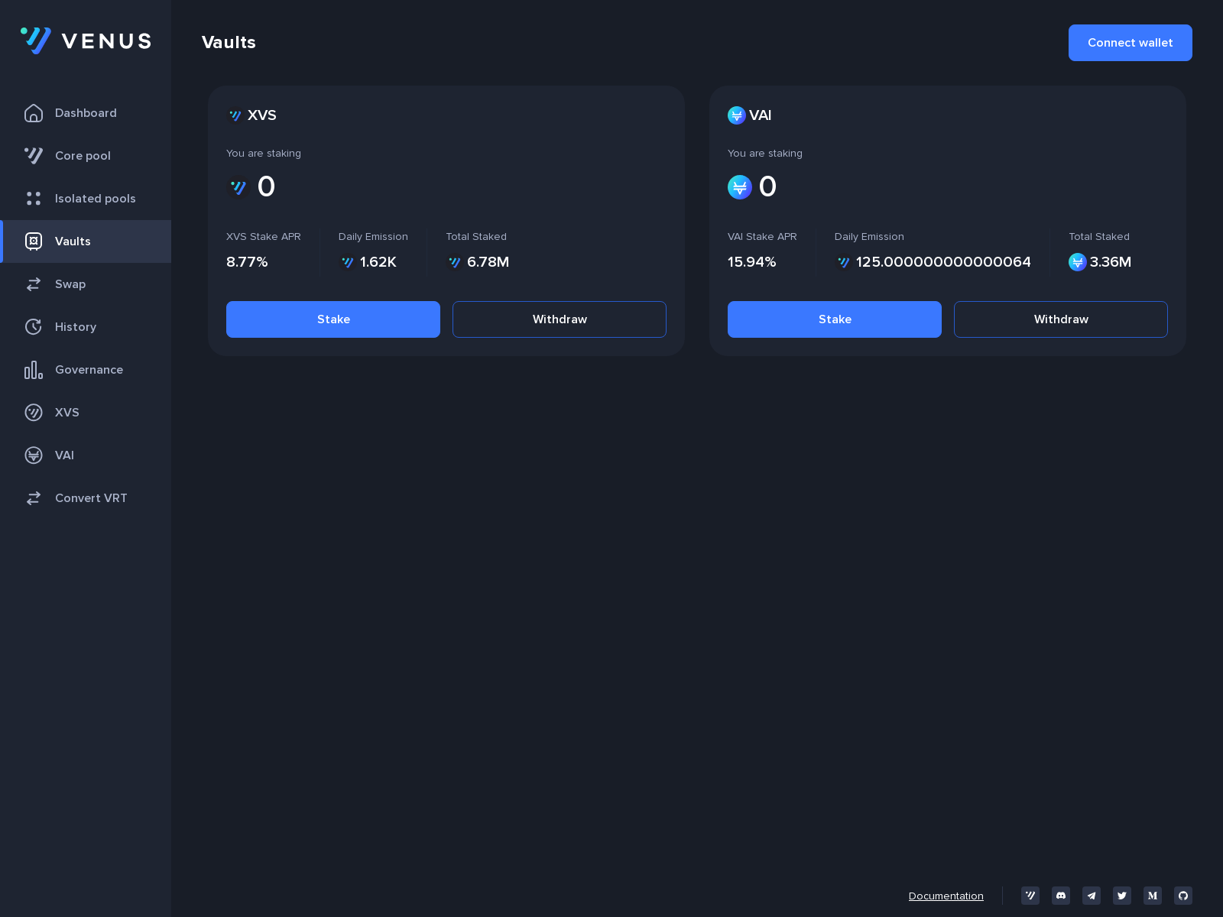Select Vaults in the sidebar
The image size is (1223, 917).
point(86,241)
